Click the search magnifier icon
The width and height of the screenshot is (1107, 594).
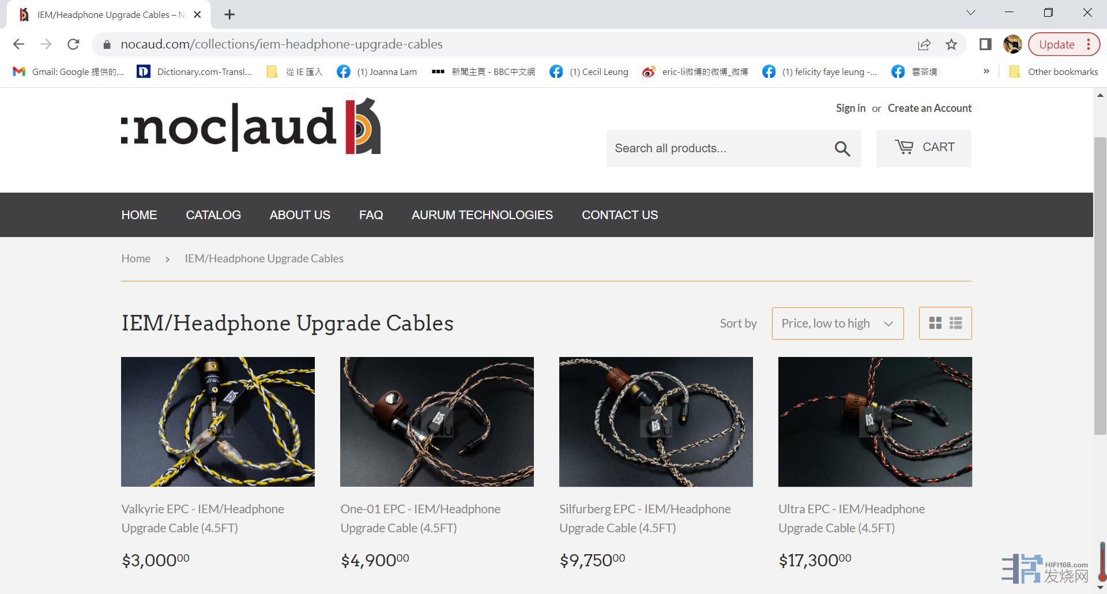pos(842,149)
